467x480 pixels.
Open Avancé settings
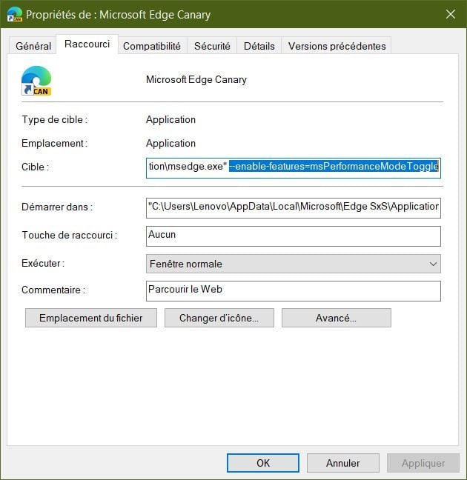click(x=336, y=318)
